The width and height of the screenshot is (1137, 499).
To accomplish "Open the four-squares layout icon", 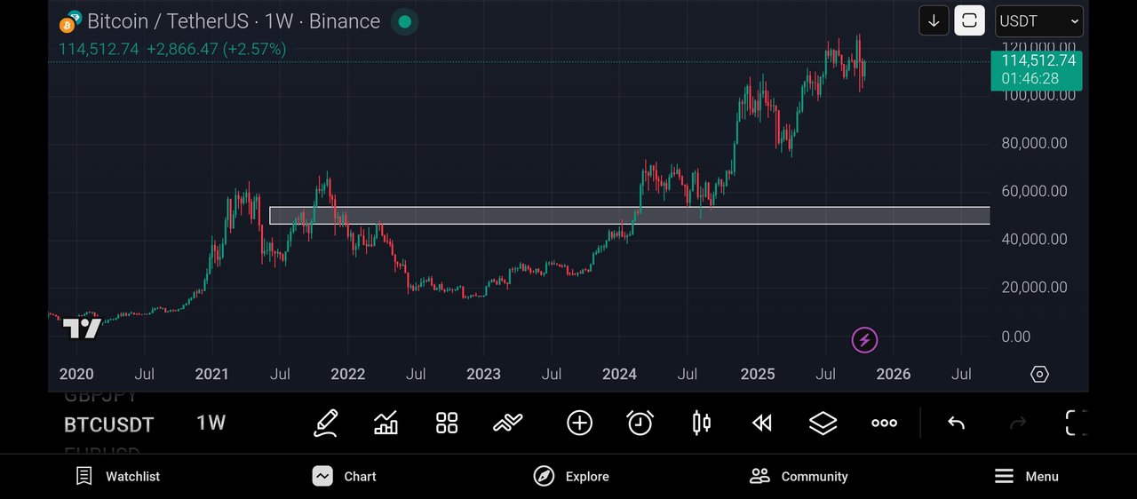I will pos(447,424).
